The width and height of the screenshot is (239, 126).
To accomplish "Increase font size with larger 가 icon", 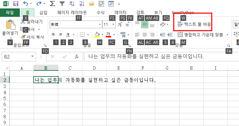I will pyautogui.click(x=120, y=24).
